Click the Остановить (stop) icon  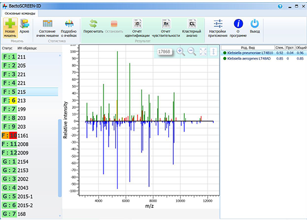pyautogui.click(x=114, y=26)
